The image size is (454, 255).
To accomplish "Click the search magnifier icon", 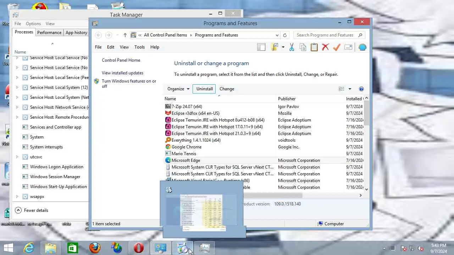I will 360,35.
